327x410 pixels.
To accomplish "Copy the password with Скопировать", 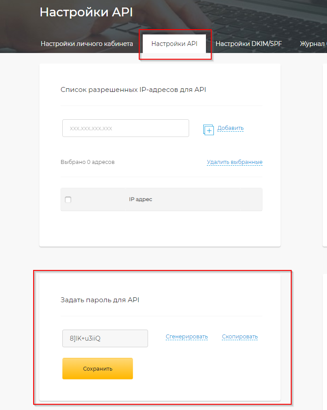I will [240, 337].
